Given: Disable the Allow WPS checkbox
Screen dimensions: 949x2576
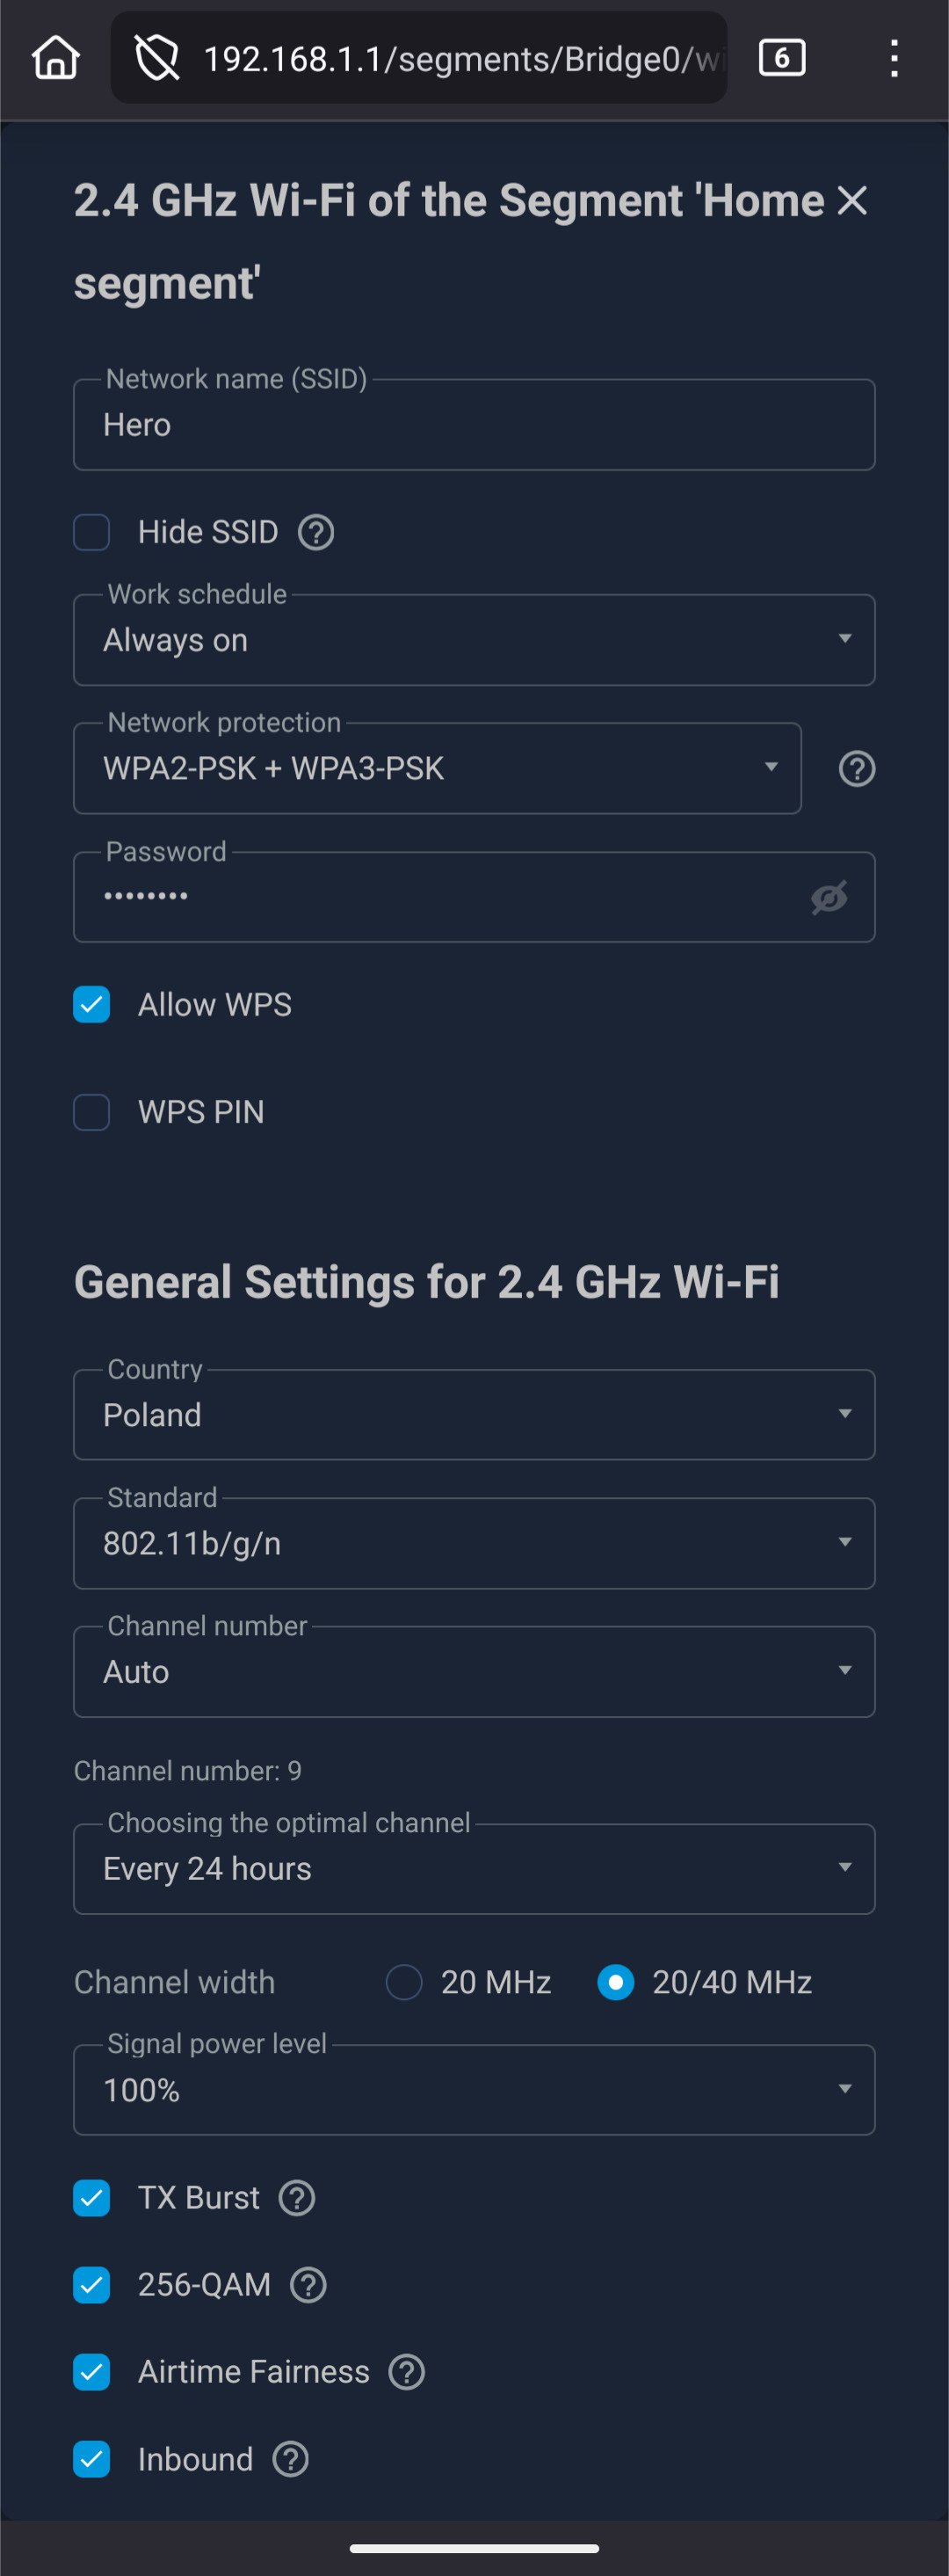Looking at the screenshot, I should pyautogui.click(x=92, y=1005).
